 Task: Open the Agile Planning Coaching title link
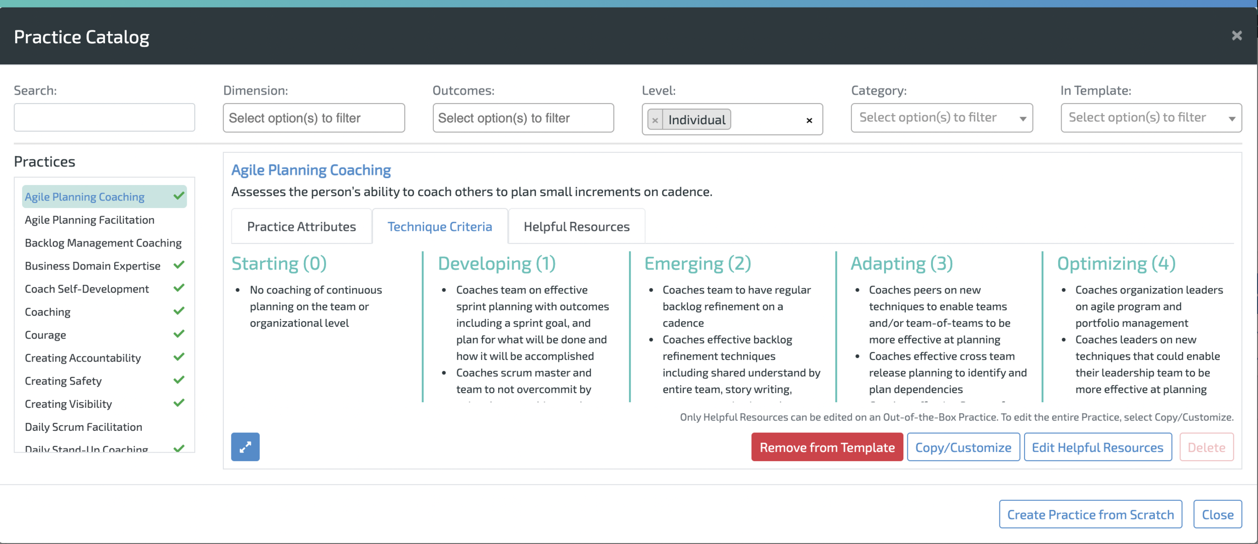pyautogui.click(x=310, y=170)
